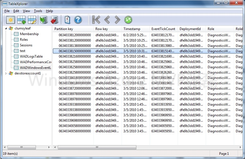This screenshot has height=159, width=245.
Task: Click EventTickCount cell 634033826260
Action: click(163, 72)
